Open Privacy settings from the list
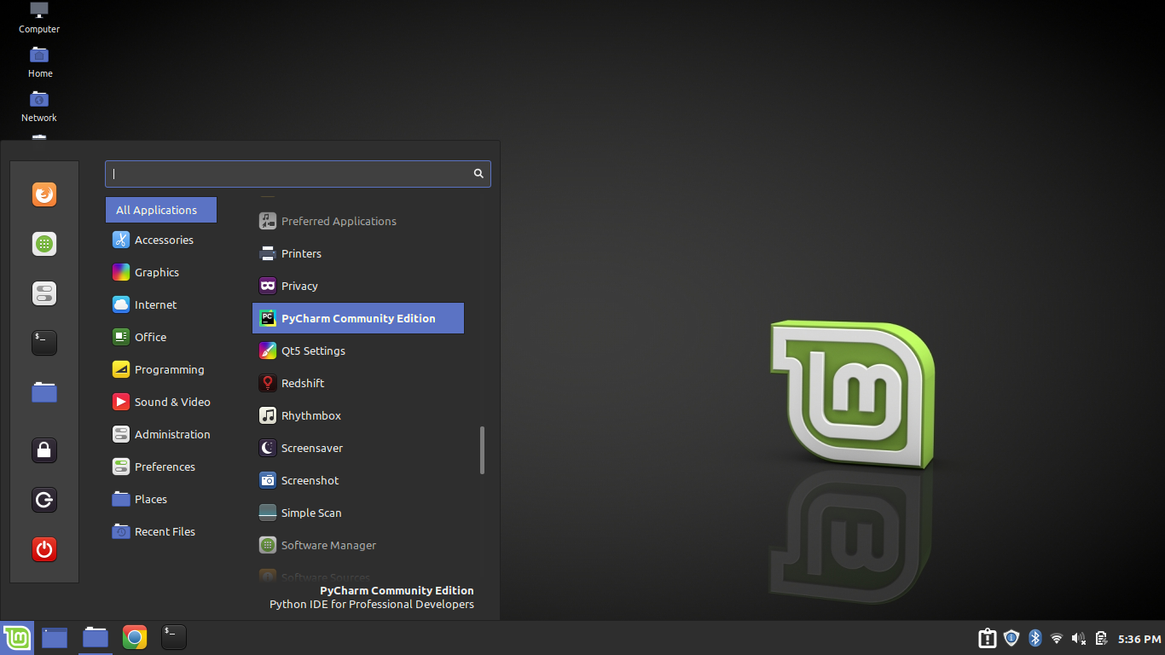This screenshot has width=1165, height=655. point(358,287)
